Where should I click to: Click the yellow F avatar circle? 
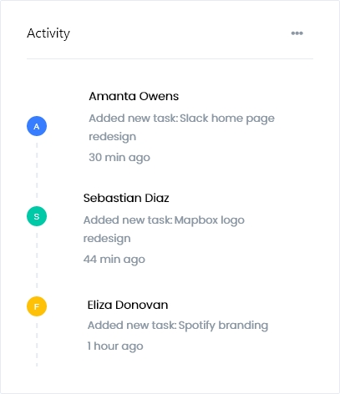tap(37, 306)
